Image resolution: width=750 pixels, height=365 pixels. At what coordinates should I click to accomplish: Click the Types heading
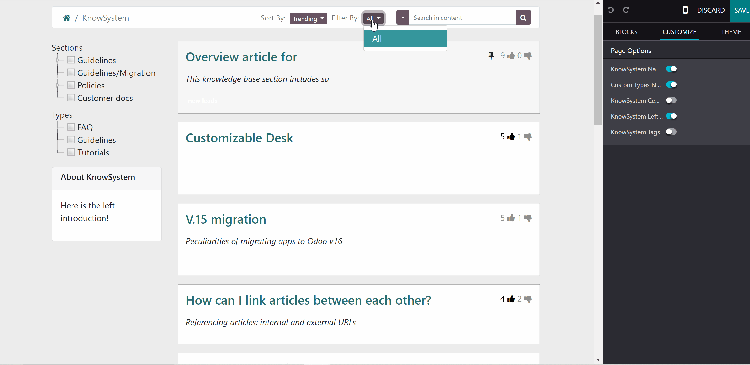tap(62, 115)
